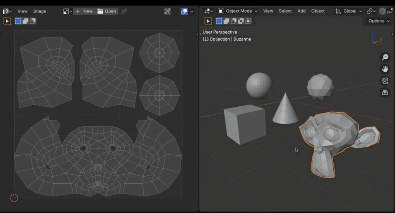Choose Set selection mode in 3D viewport
395x213 pixels.
[219, 21]
